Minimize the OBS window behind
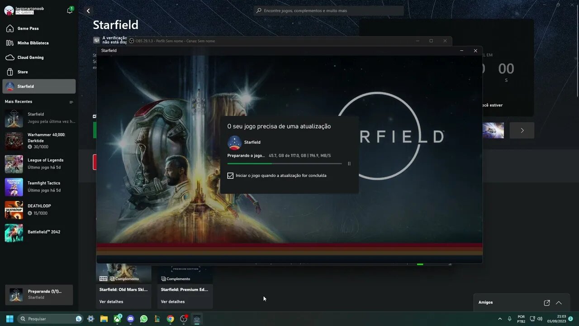The width and height of the screenshot is (579, 326). [x=417, y=41]
